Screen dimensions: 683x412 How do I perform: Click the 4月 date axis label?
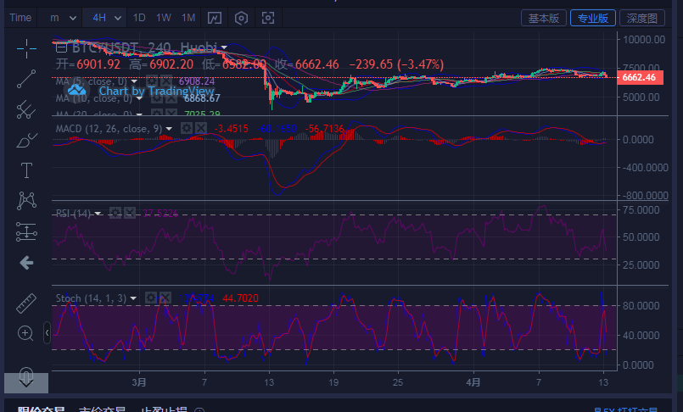pyautogui.click(x=473, y=382)
